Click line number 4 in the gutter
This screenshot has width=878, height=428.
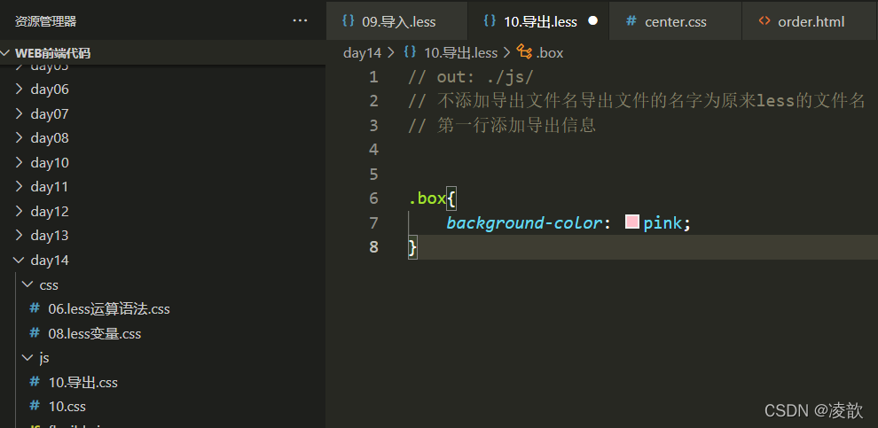coord(373,150)
